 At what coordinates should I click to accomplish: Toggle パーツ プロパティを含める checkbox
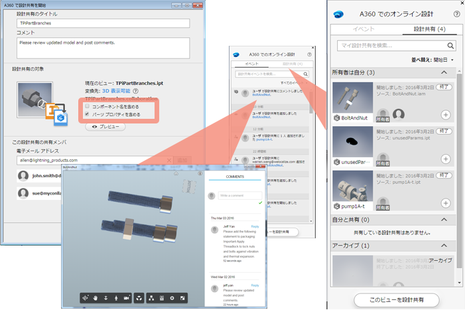click(87, 114)
